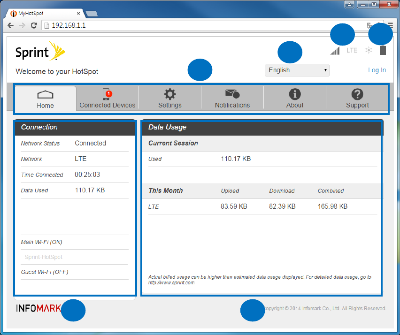Click the Guest Wi-Fi (OFF) row
This screenshot has width=400, height=335.
[75, 272]
